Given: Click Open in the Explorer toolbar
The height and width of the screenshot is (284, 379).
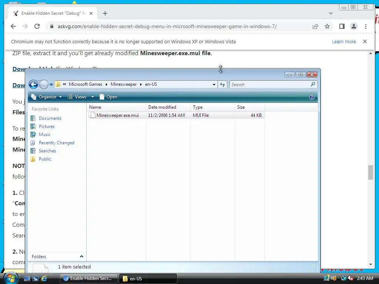Looking at the screenshot, I should click(108, 97).
